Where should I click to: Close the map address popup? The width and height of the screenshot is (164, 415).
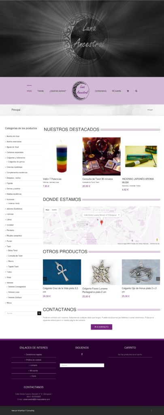click(119, 215)
